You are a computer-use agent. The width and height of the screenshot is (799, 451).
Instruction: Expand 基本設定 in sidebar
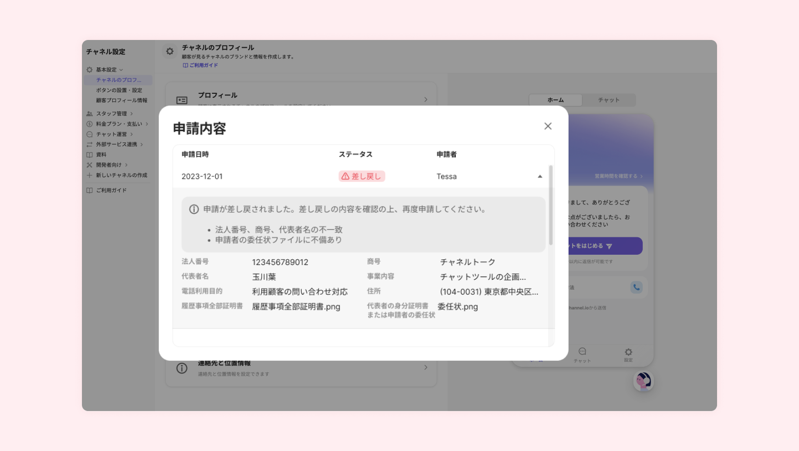[x=121, y=70]
